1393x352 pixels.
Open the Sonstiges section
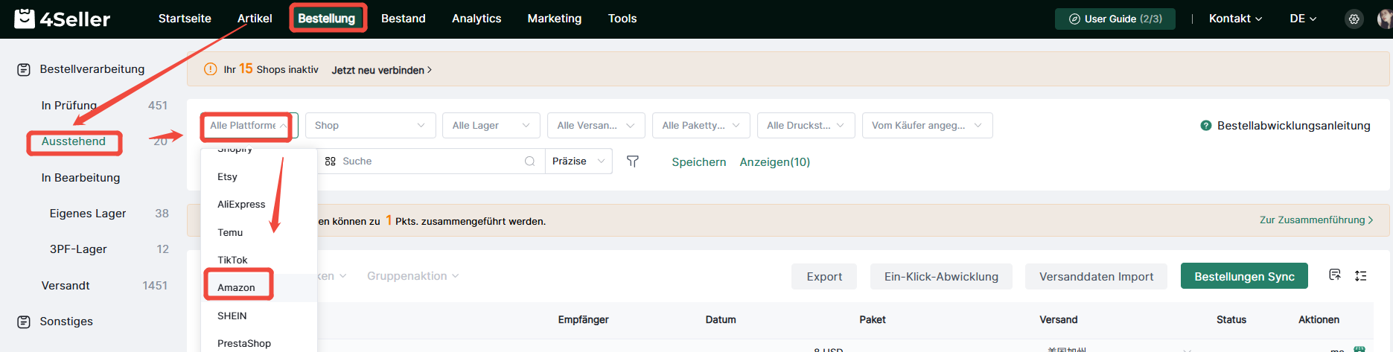[x=66, y=321]
